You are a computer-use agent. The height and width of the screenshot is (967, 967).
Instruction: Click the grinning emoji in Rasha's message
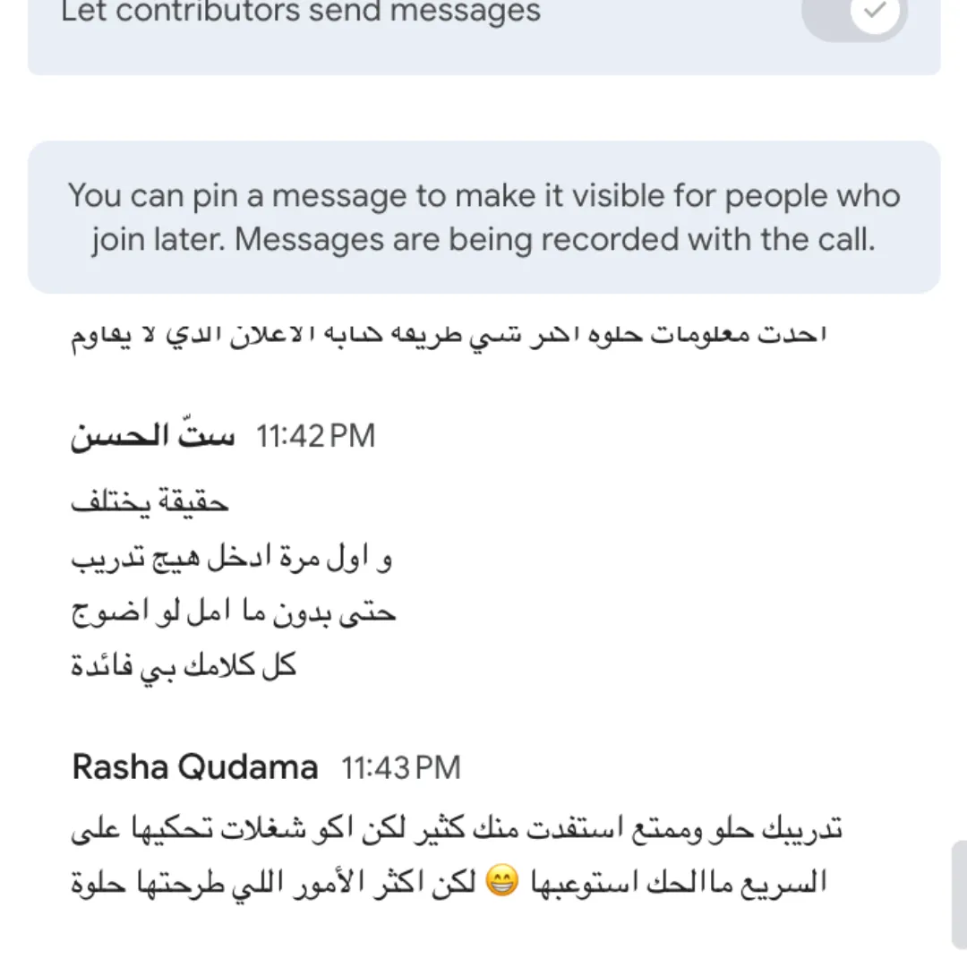click(501, 880)
